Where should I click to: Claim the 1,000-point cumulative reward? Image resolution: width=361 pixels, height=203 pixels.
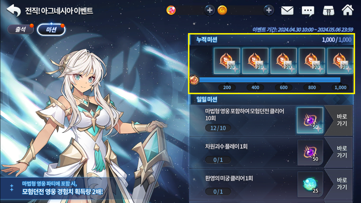click(x=340, y=61)
